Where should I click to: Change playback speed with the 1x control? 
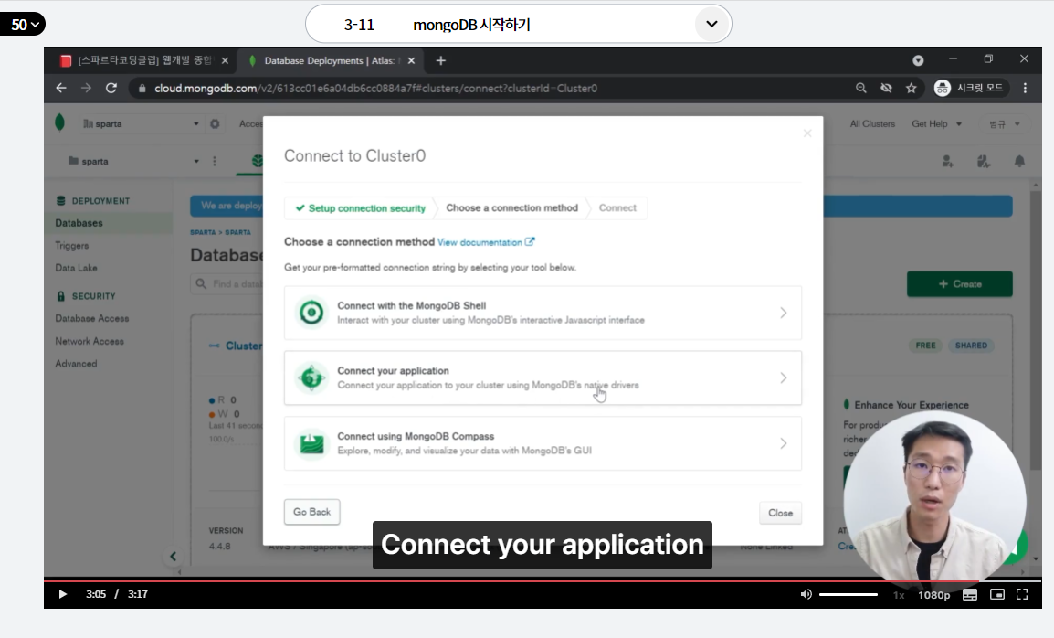tap(899, 595)
